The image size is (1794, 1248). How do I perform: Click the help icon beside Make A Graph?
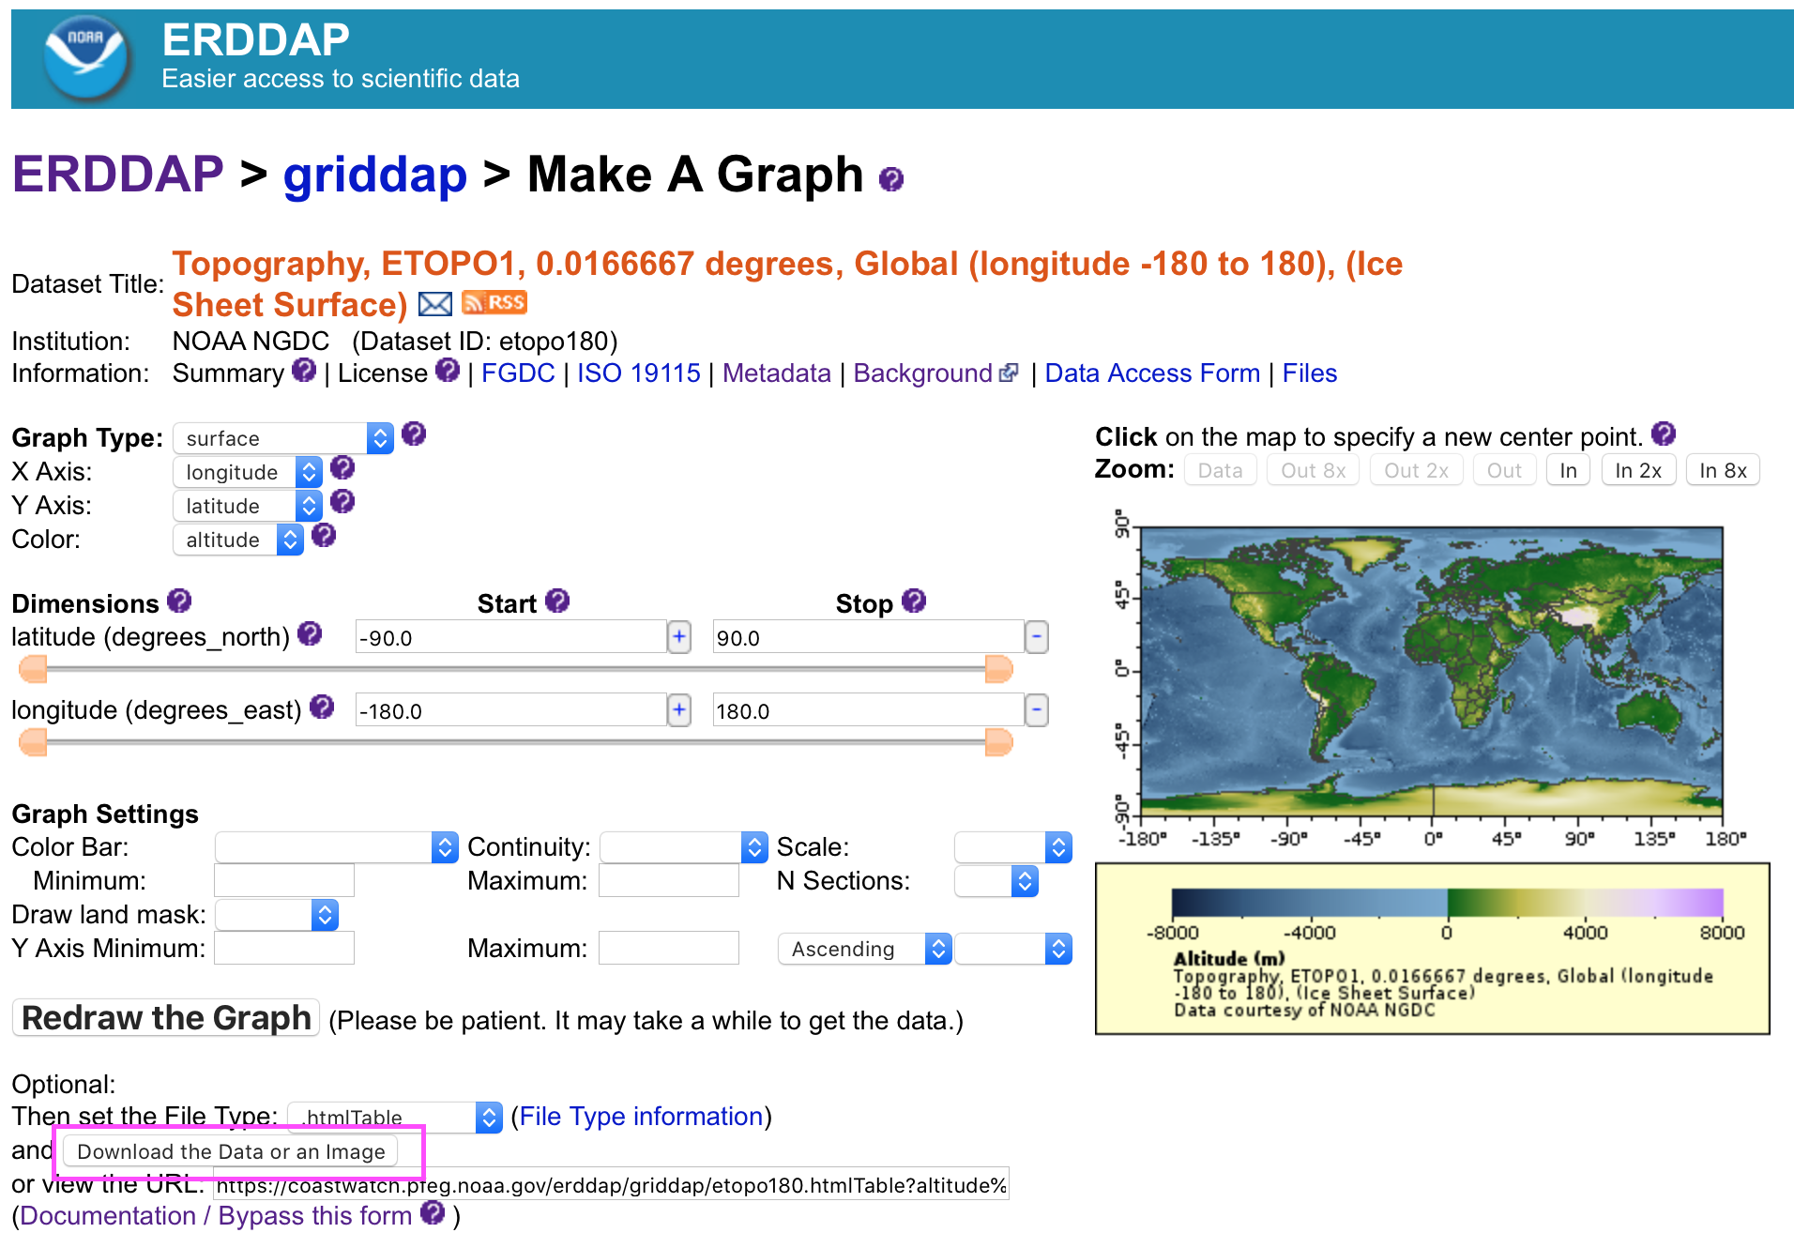point(890,178)
